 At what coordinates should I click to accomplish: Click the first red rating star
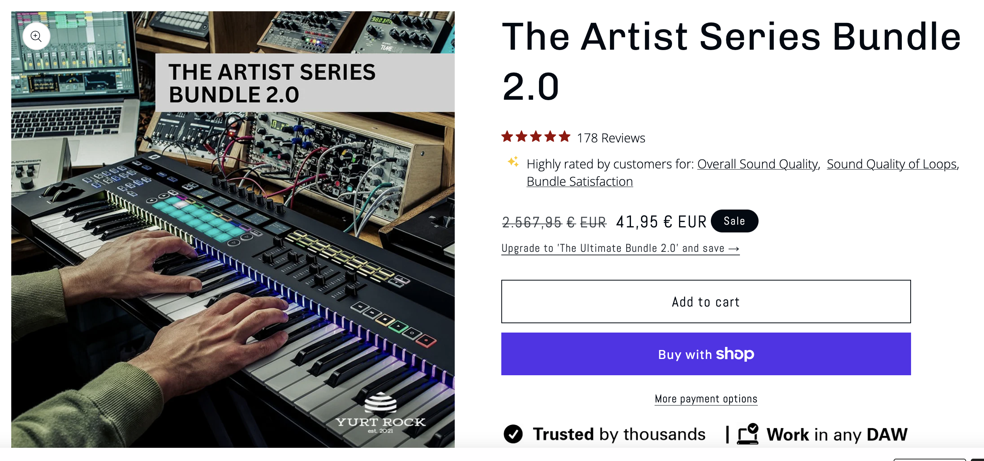click(507, 137)
